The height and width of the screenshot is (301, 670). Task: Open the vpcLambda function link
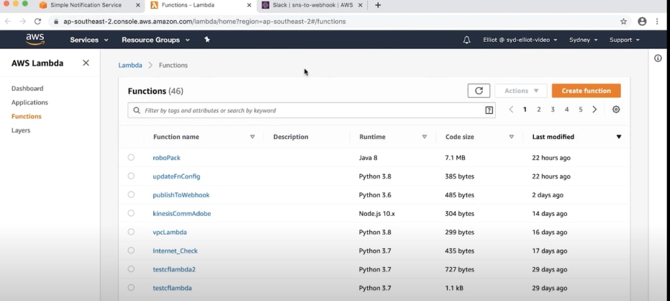(169, 232)
